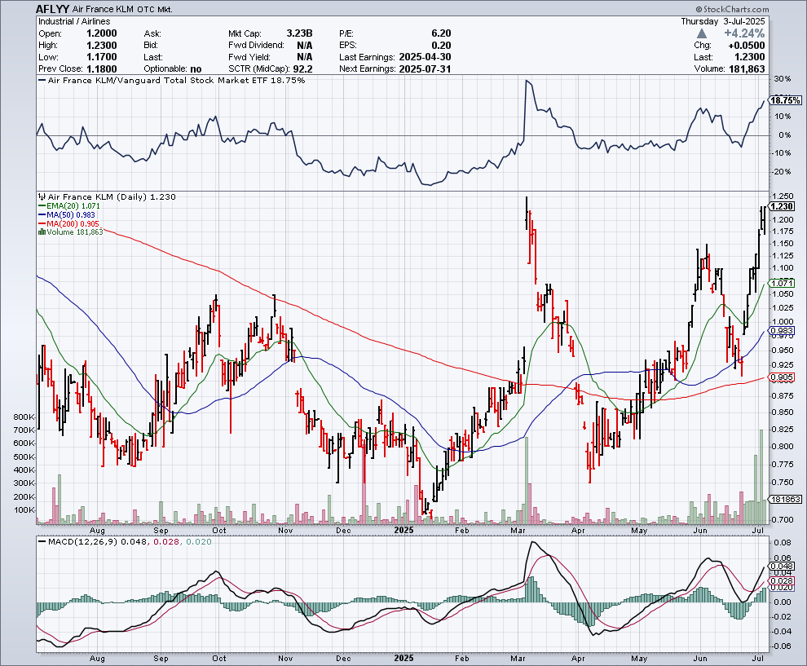Click the Thursday 3-Jul-2025 date
The height and width of the screenshot is (666, 807).
tap(722, 21)
